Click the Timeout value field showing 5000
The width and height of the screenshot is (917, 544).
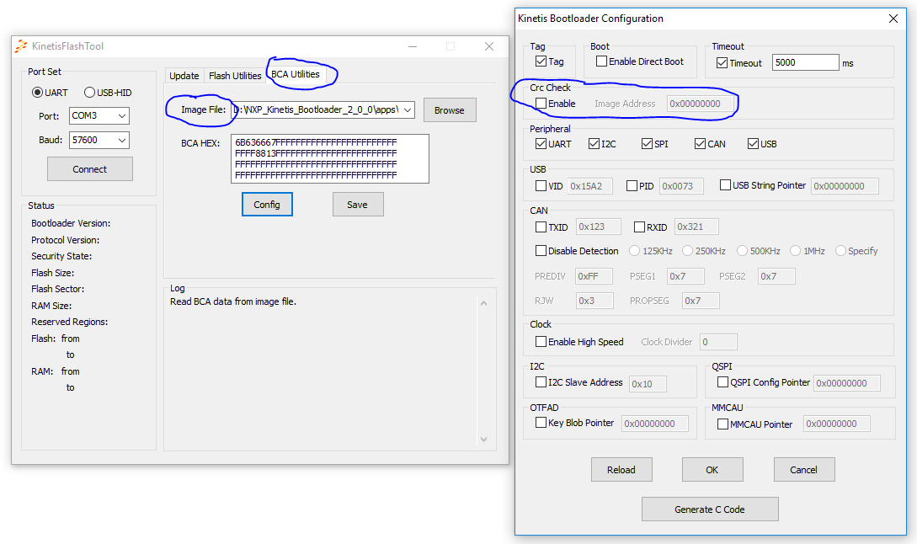[805, 62]
